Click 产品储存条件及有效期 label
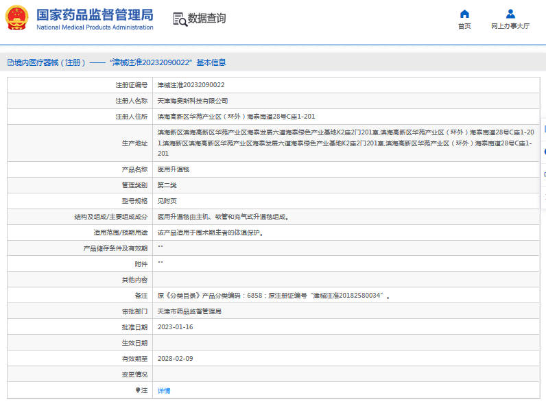The height and width of the screenshot is (404, 546). pos(115,248)
